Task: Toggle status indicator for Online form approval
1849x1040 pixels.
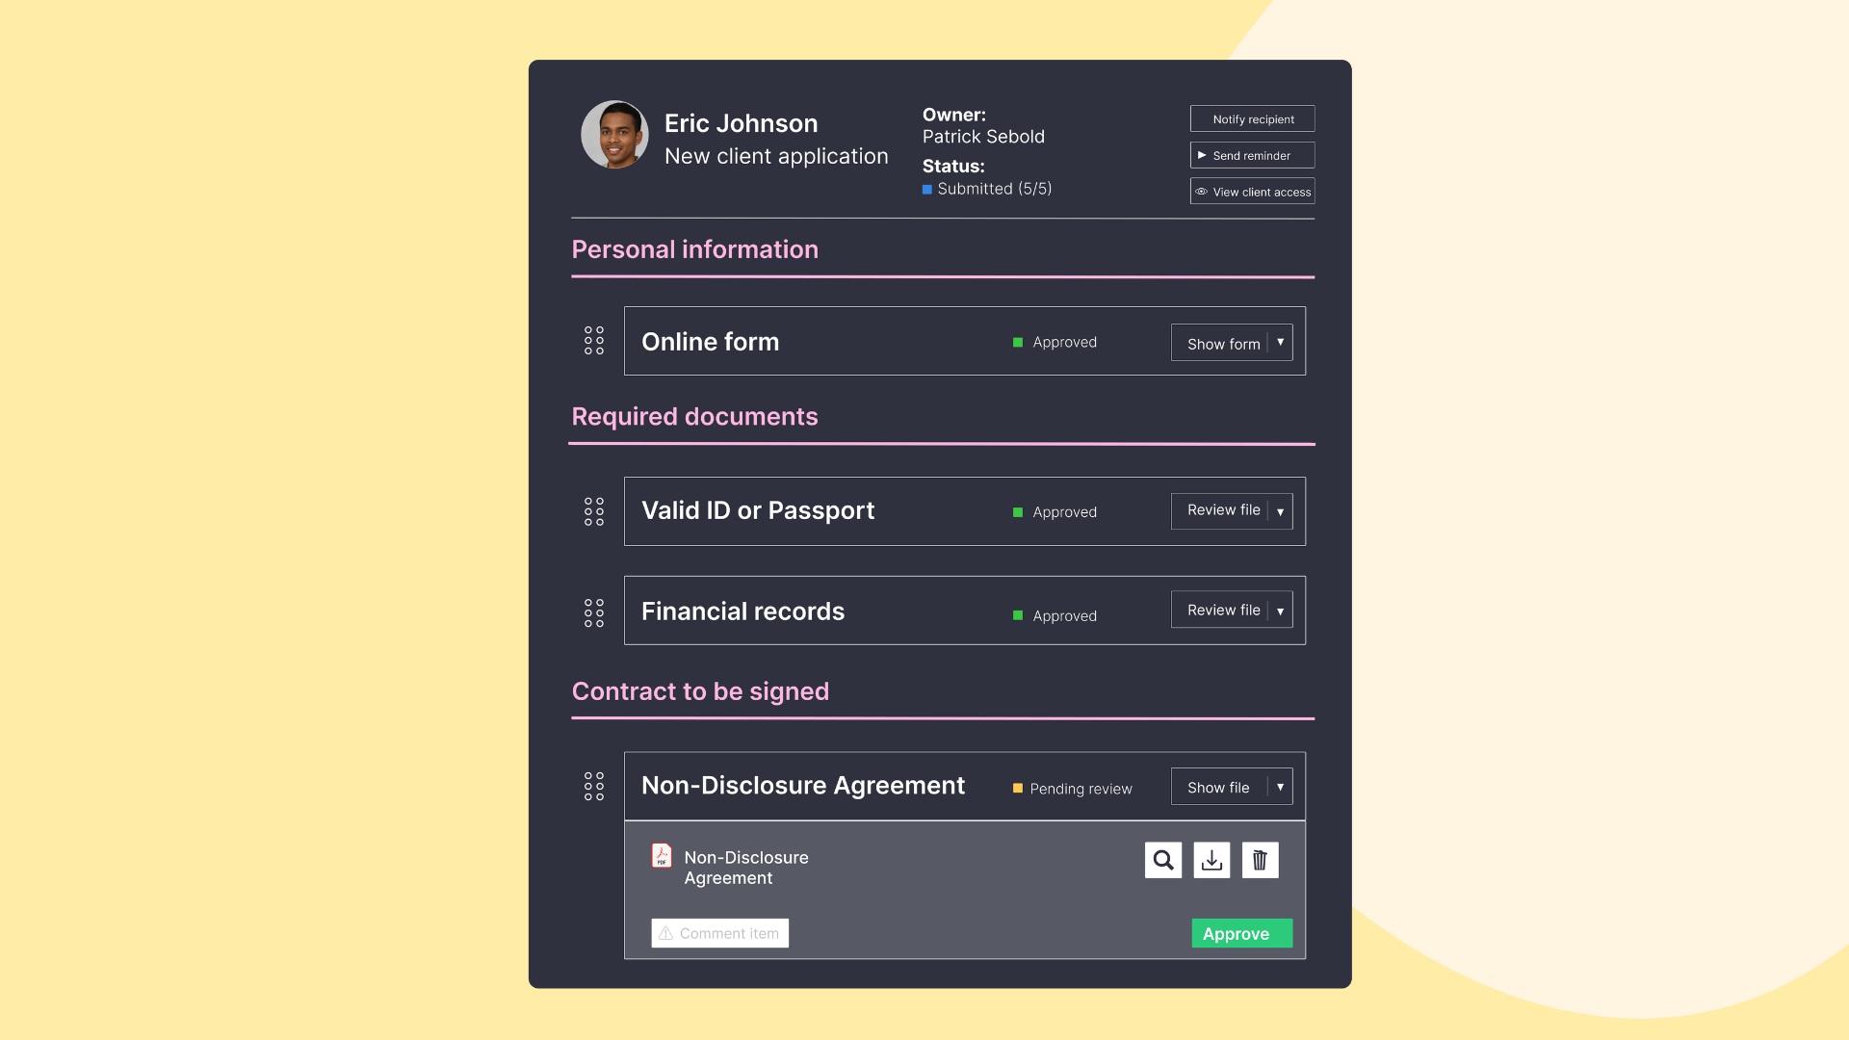Action: pyautogui.click(x=1016, y=342)
